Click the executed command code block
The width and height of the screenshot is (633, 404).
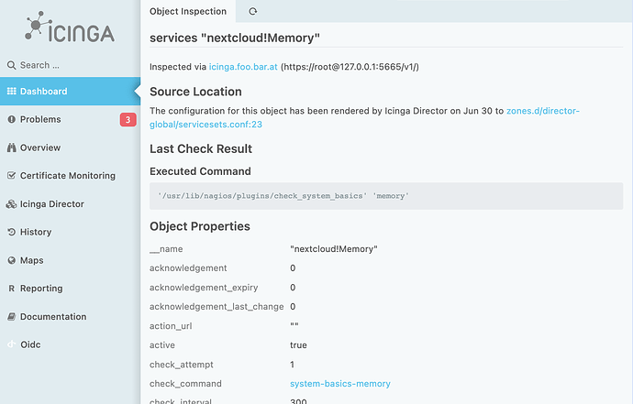[x=385, y=195]
